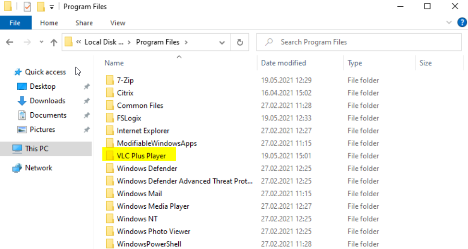Click the Windows Defender folder icon
Screen dimensions: 468x249
[x=110, y=168]
